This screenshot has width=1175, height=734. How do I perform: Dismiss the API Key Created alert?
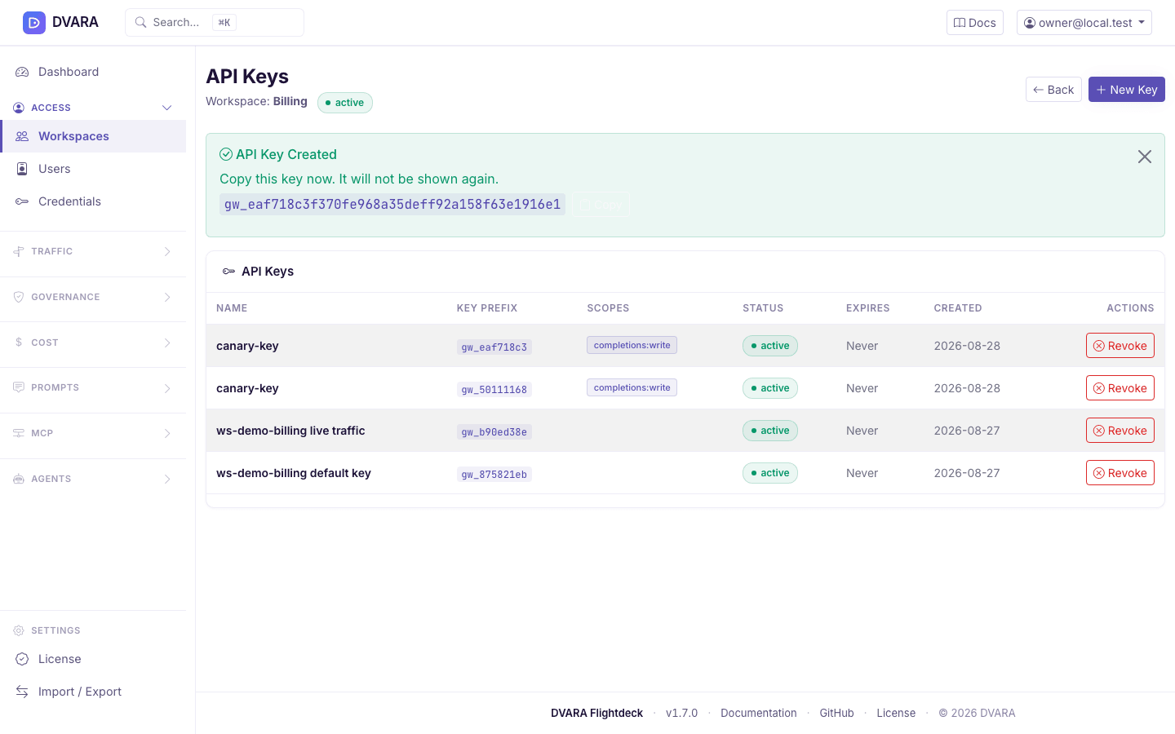point(1145,157)
